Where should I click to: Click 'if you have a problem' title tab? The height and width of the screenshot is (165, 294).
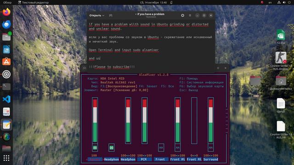pyautogui.click(x=151, y=14)
